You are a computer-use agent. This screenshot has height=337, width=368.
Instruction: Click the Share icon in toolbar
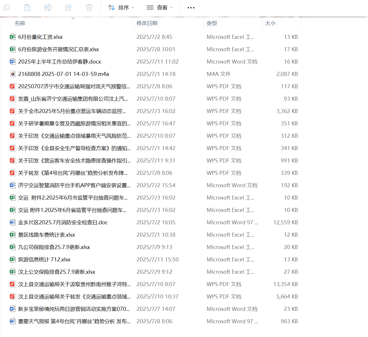(69, 7)
